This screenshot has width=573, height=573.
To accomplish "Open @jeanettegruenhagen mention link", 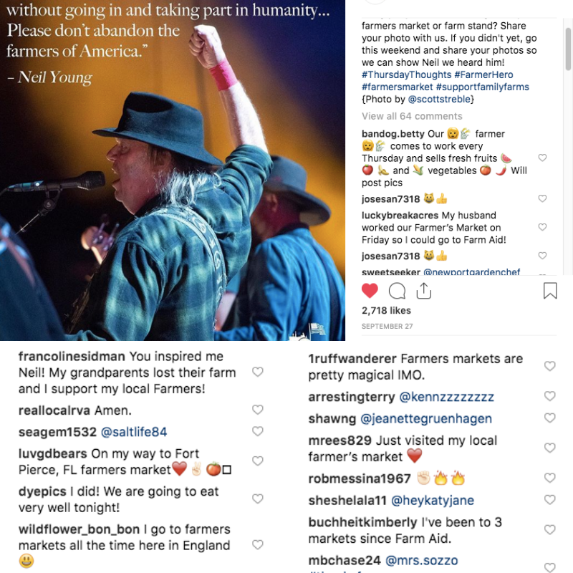I will 426,419.
